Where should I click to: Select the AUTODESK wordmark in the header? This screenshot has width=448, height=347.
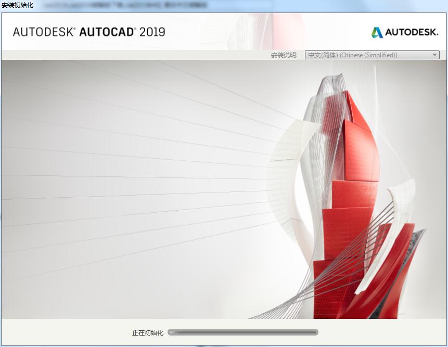tap(412, 31)
